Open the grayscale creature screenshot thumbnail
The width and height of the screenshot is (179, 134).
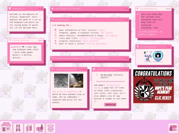coord(61,81)
